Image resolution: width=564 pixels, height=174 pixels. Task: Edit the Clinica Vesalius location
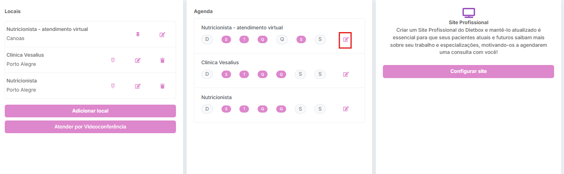pyautogui.click(x=138, y=60)
